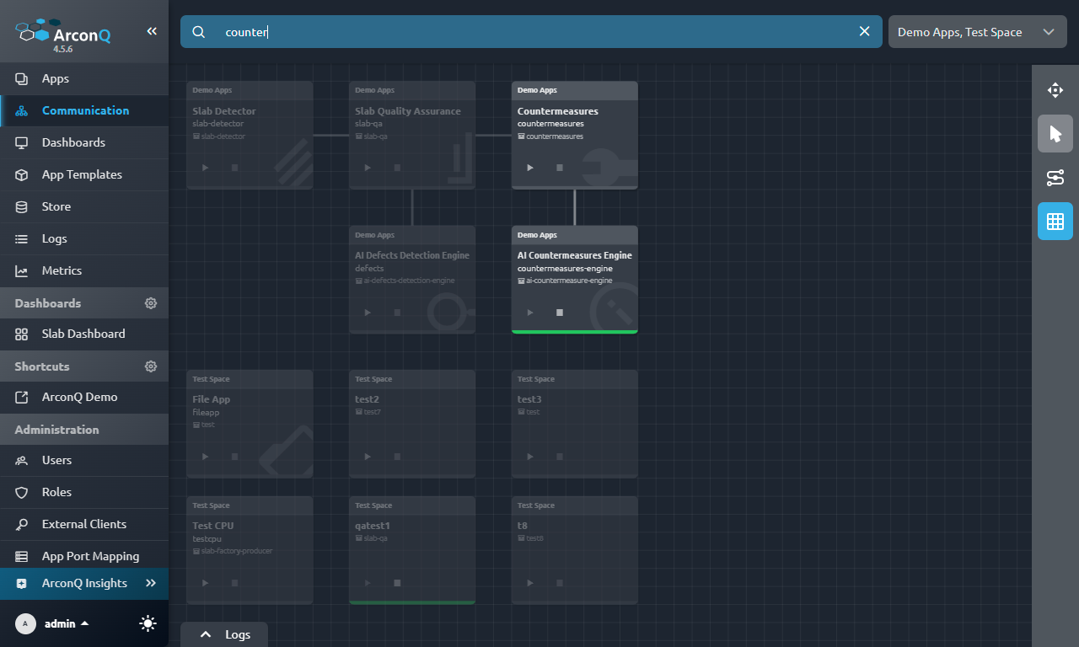Screen dimensions: 1079x647
Task: Open the ArconQ Demo shortcut link
Action: click(79, 397)
